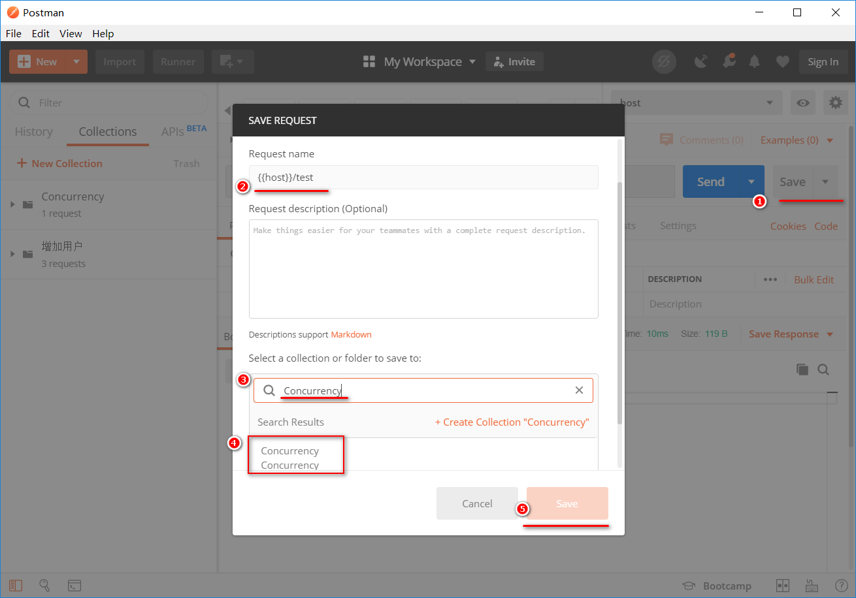
Task: Click the heart icon in the header
Action: (782, 61)
